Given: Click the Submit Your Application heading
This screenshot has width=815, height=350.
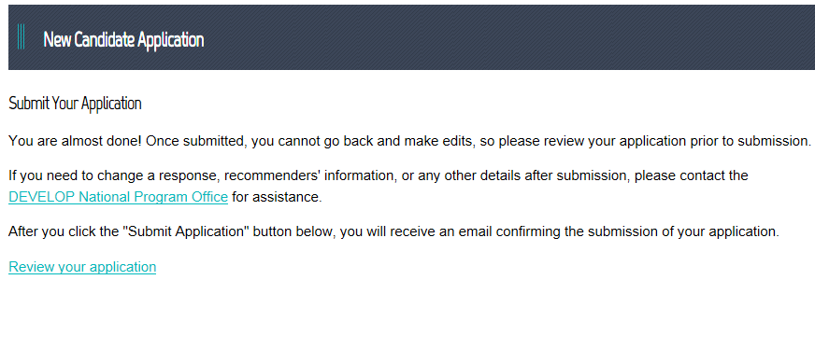Looking at the screenshot, I should coord(76,104).
